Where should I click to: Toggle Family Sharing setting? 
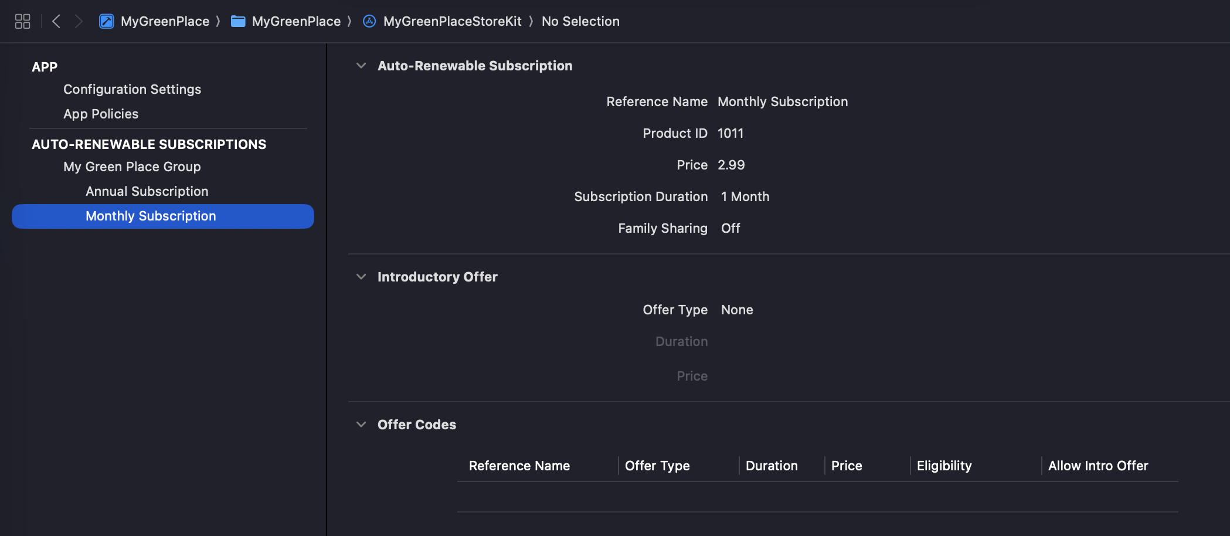[730, 228]
